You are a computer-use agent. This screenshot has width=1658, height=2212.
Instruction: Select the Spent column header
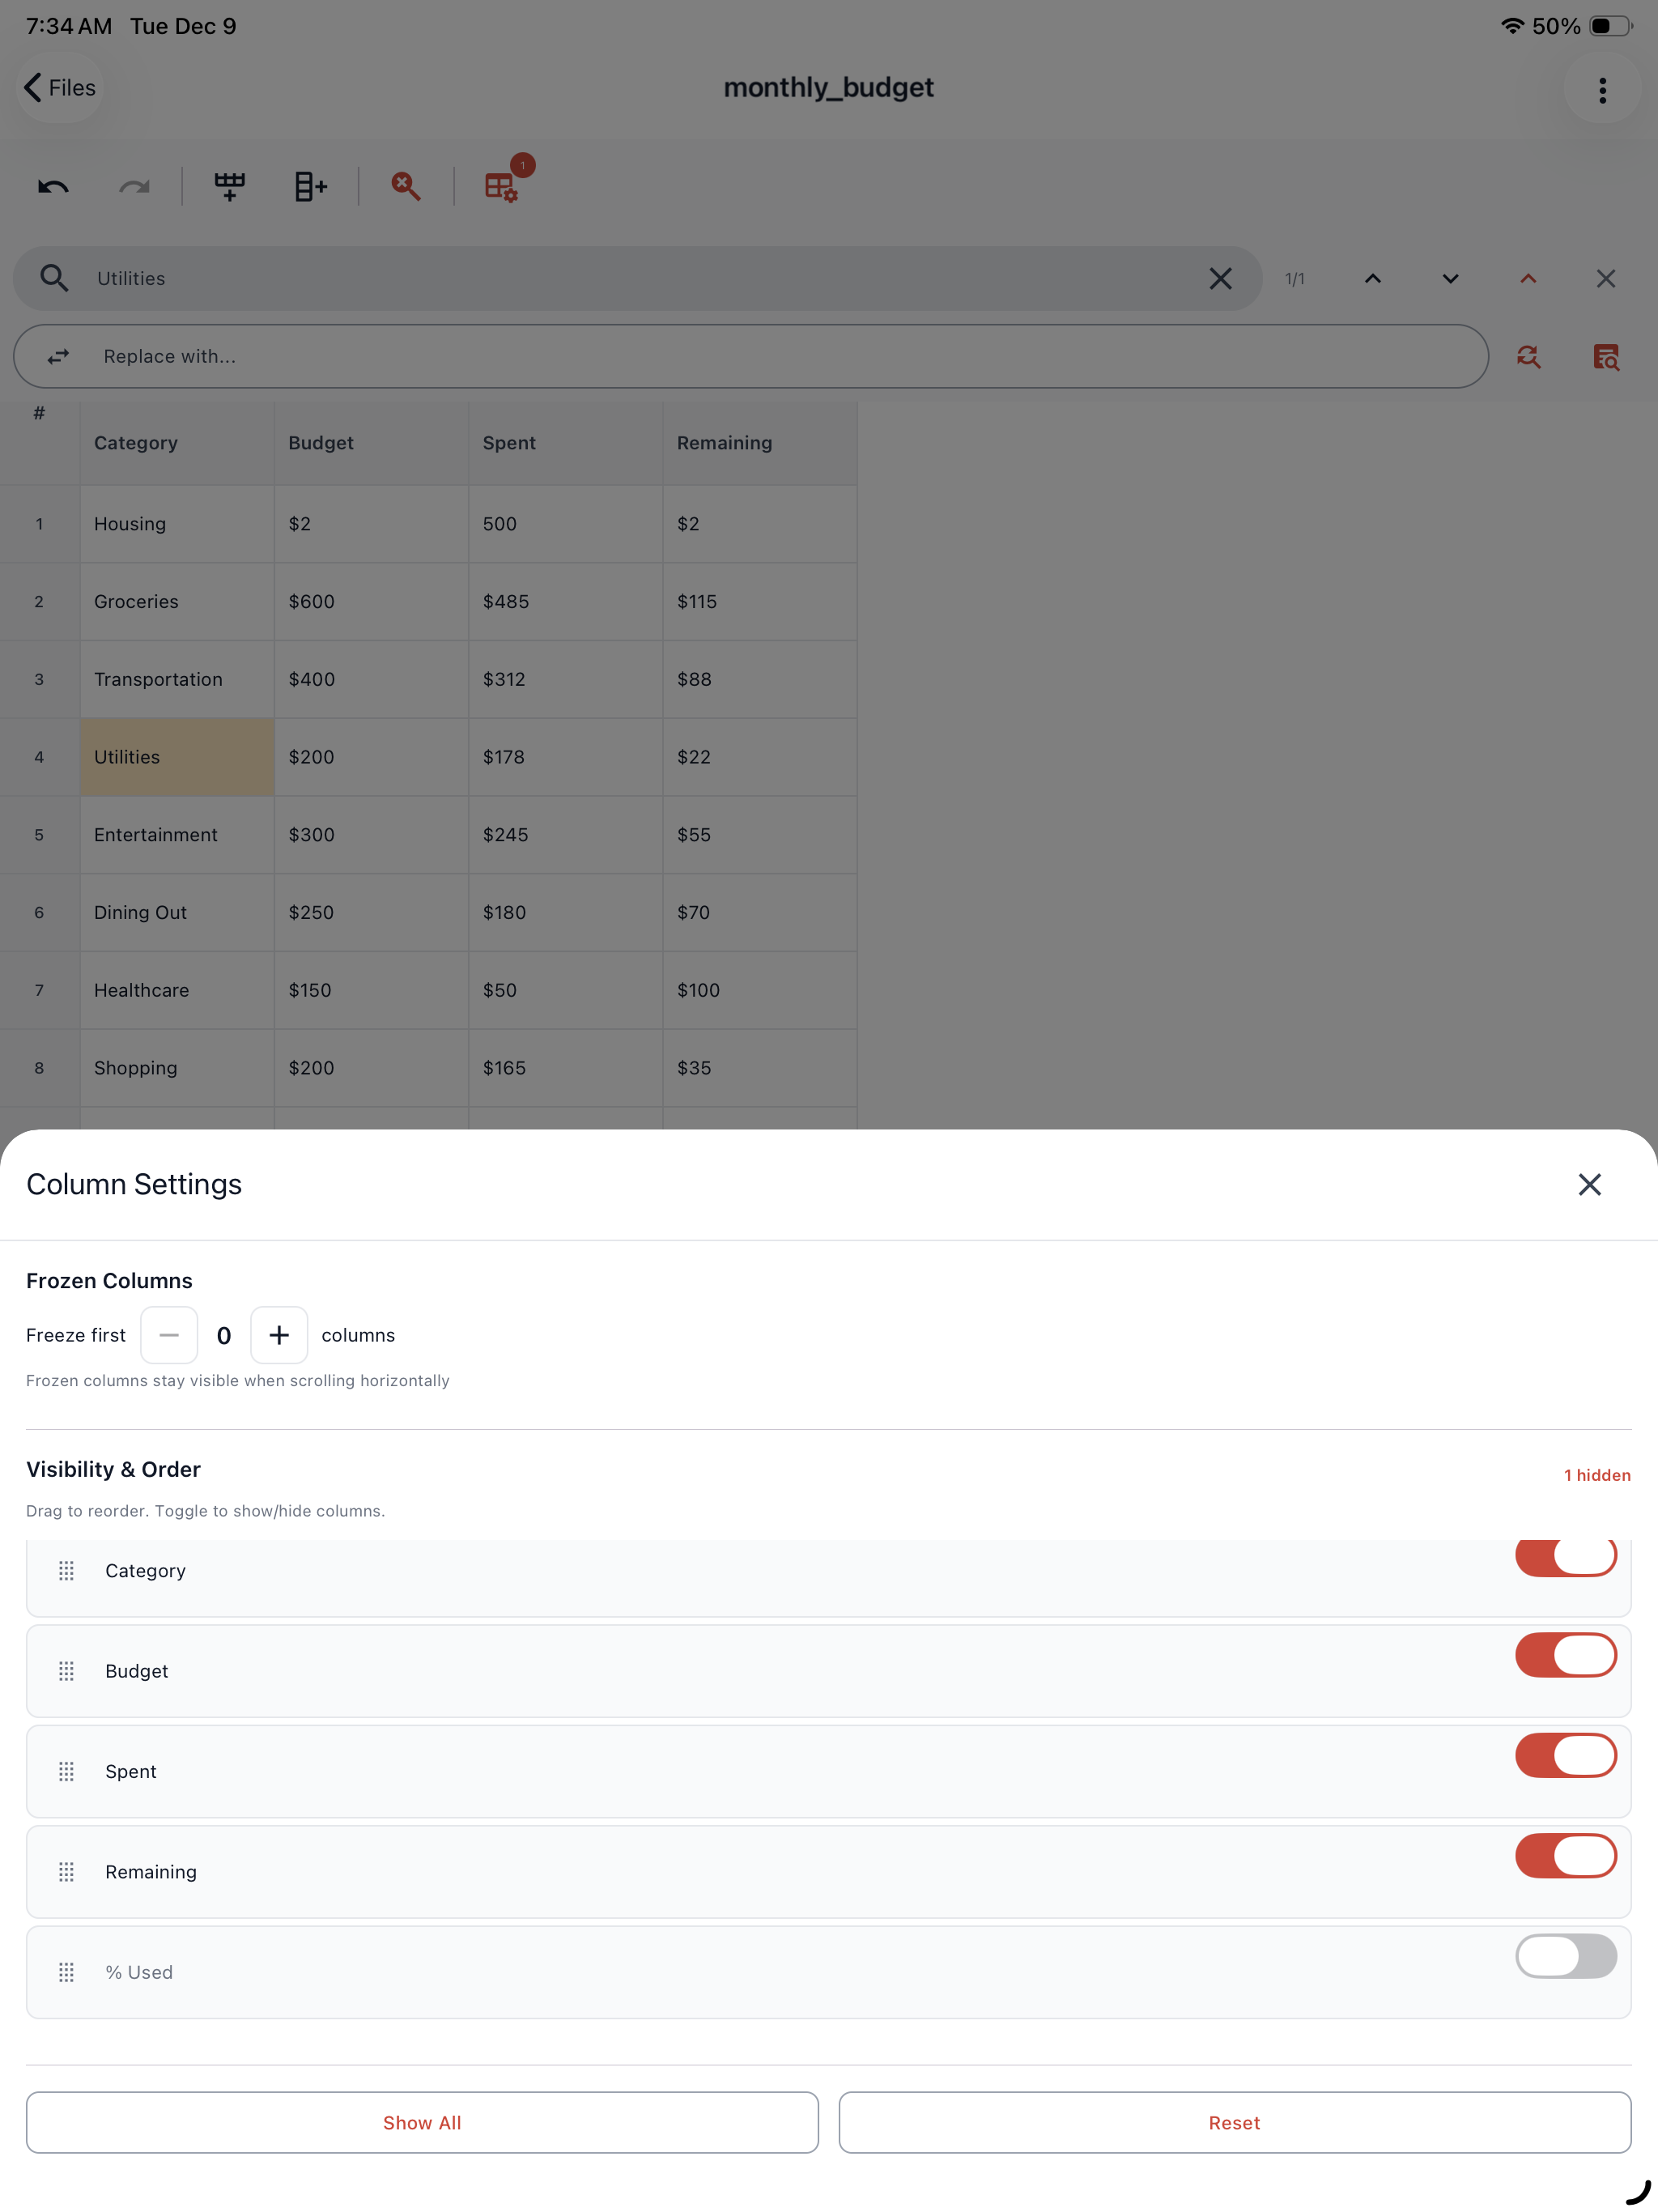tap(565, 443)
